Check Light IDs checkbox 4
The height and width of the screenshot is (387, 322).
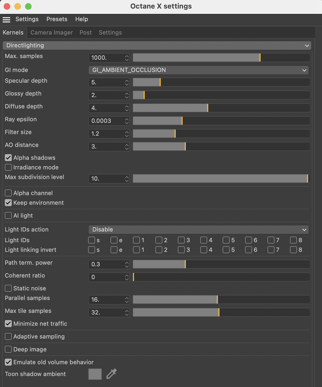tap(204, 240)
